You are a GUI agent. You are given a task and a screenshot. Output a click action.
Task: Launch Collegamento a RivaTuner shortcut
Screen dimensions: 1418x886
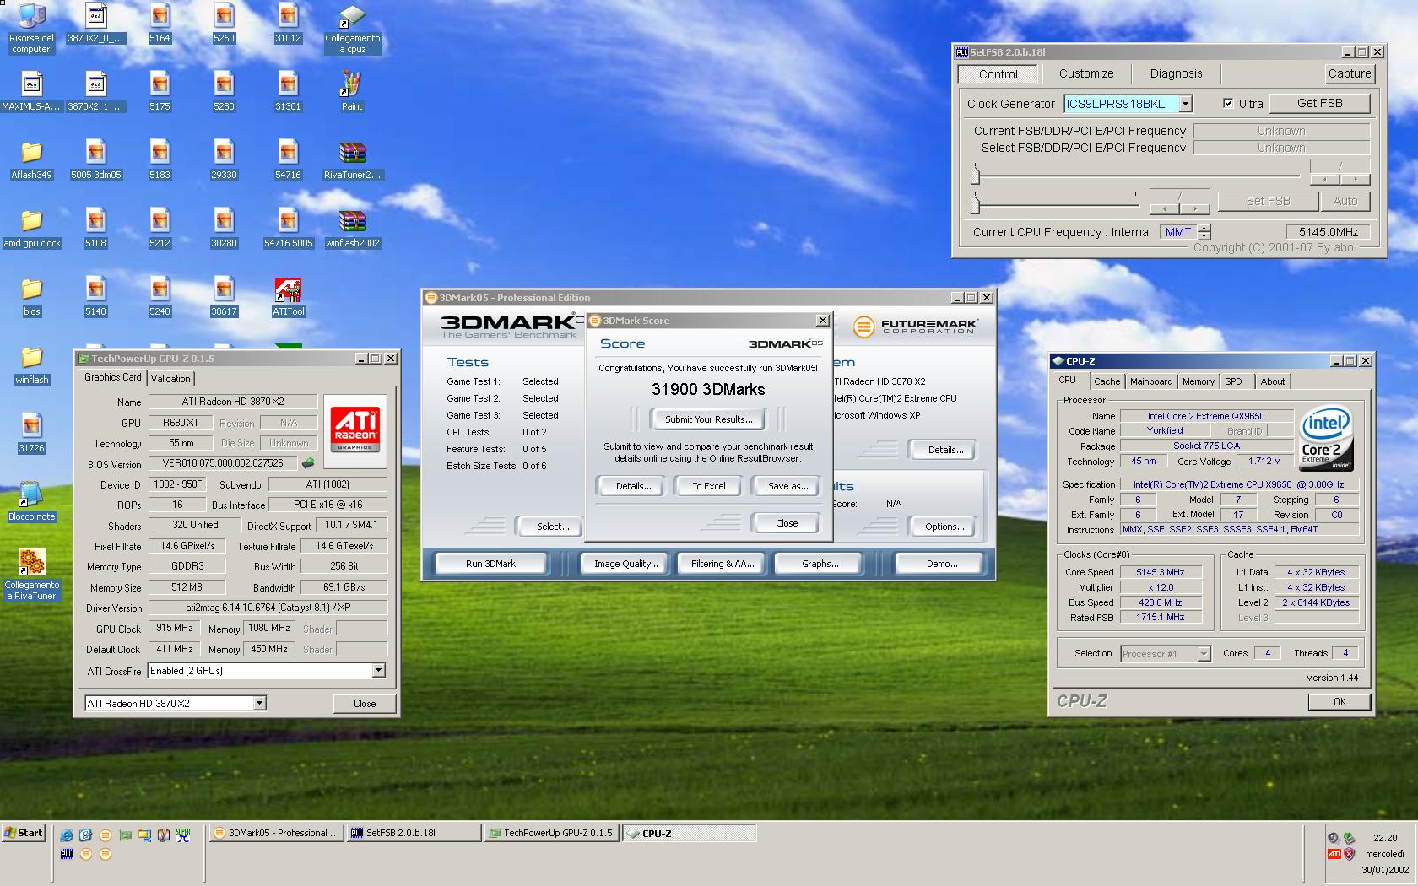[x=31, y=575]
